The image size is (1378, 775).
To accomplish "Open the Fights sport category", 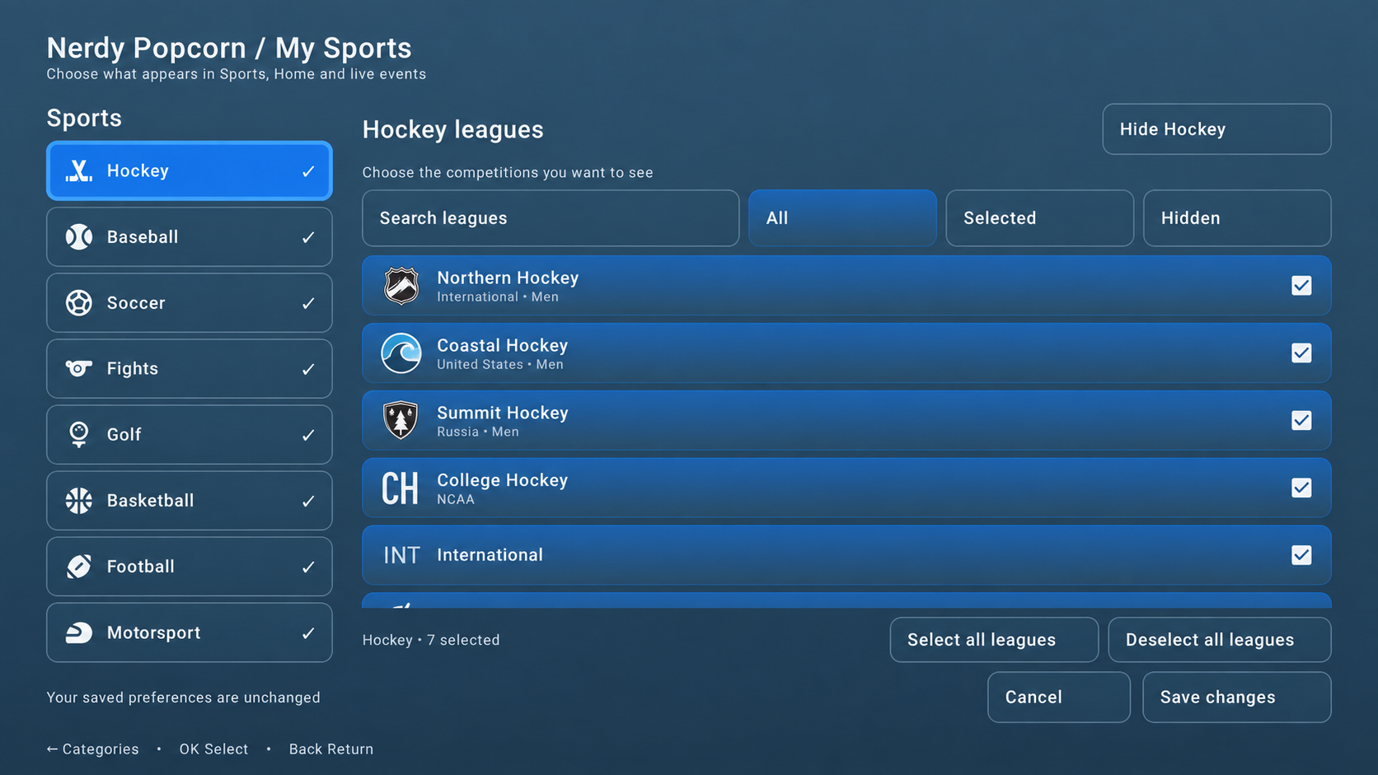I will (190, 369).
